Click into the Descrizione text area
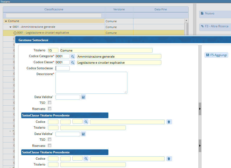 pyautogui.click(x=91, y=83)
